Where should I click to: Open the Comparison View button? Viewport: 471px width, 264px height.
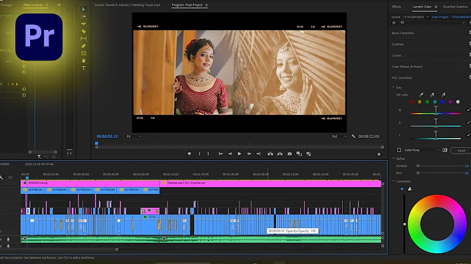point(299,154)
